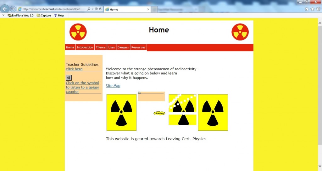The height and width of the screenshot is (171, 322).
Task: Go to the Dangers navigation tab
Action: click(123, 47)
